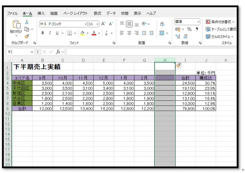This screenshot has height=173, width=245.
Task: Click the insert options brush beside H1
Action: [178, 65]
